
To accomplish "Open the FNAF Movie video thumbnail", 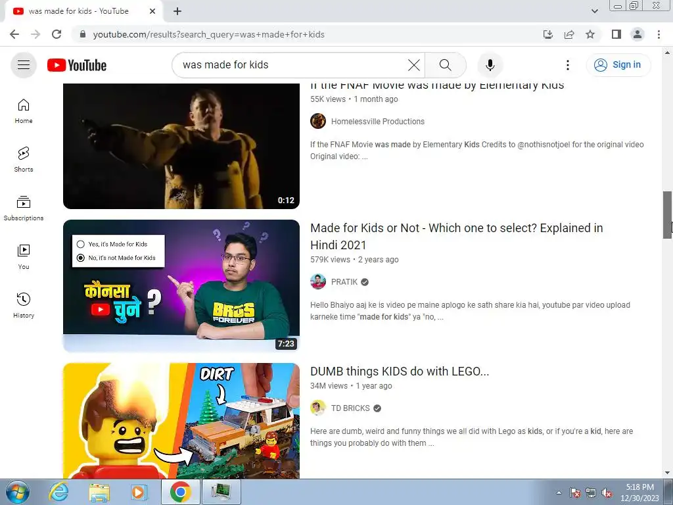I will coord(181,146).
